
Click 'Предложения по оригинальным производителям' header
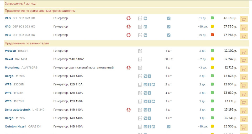coord(126,11)
